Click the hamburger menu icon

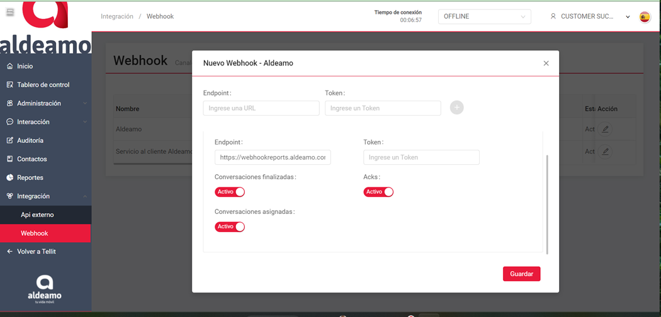(x=11, y=13)
